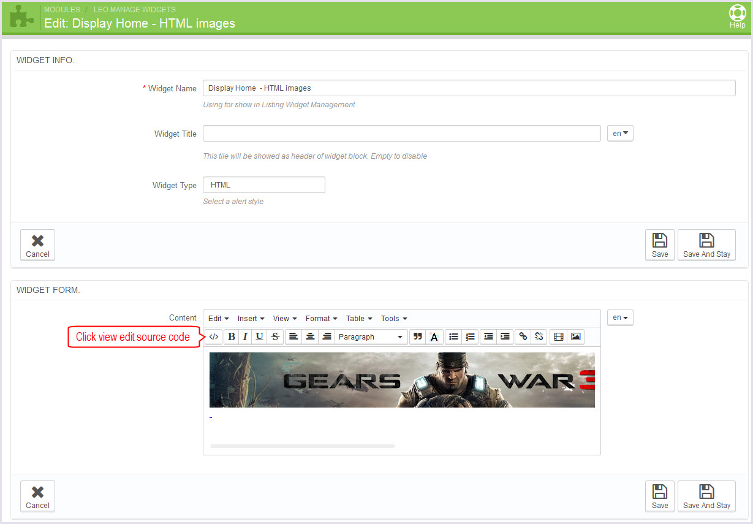This screenshot has height=524, width=753.
Task: Open the Help icon in the header
Action: (x=737, y=17)
